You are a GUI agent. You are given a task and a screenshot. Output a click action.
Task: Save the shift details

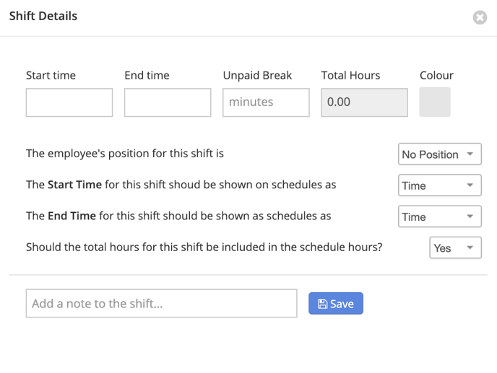pyautogui.click(x=336, y=303)
